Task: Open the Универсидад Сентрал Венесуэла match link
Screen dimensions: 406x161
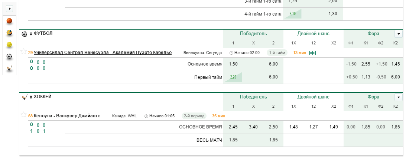Action: pos(103,53)
